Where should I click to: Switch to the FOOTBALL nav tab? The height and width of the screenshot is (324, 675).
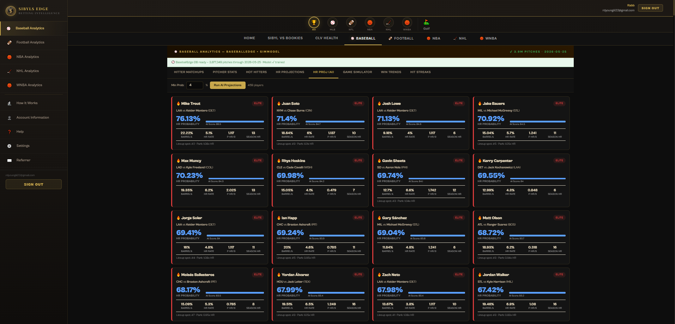(401, 38)
